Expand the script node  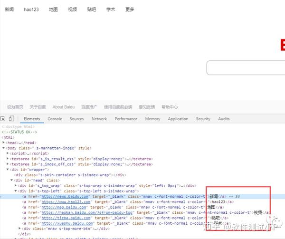(8, 153)
